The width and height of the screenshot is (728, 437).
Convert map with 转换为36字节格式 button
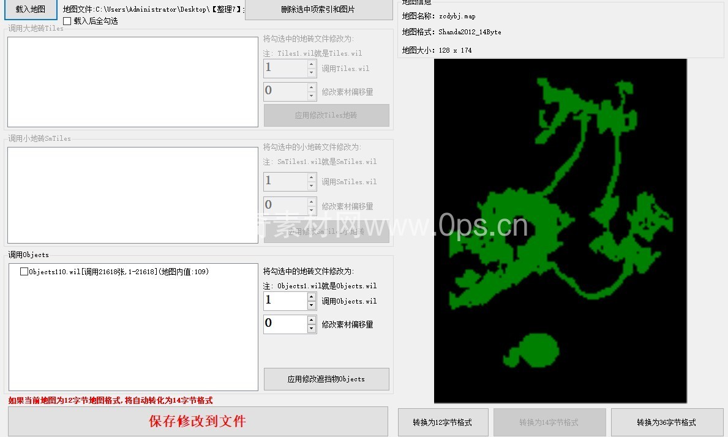tap(667, 422)
